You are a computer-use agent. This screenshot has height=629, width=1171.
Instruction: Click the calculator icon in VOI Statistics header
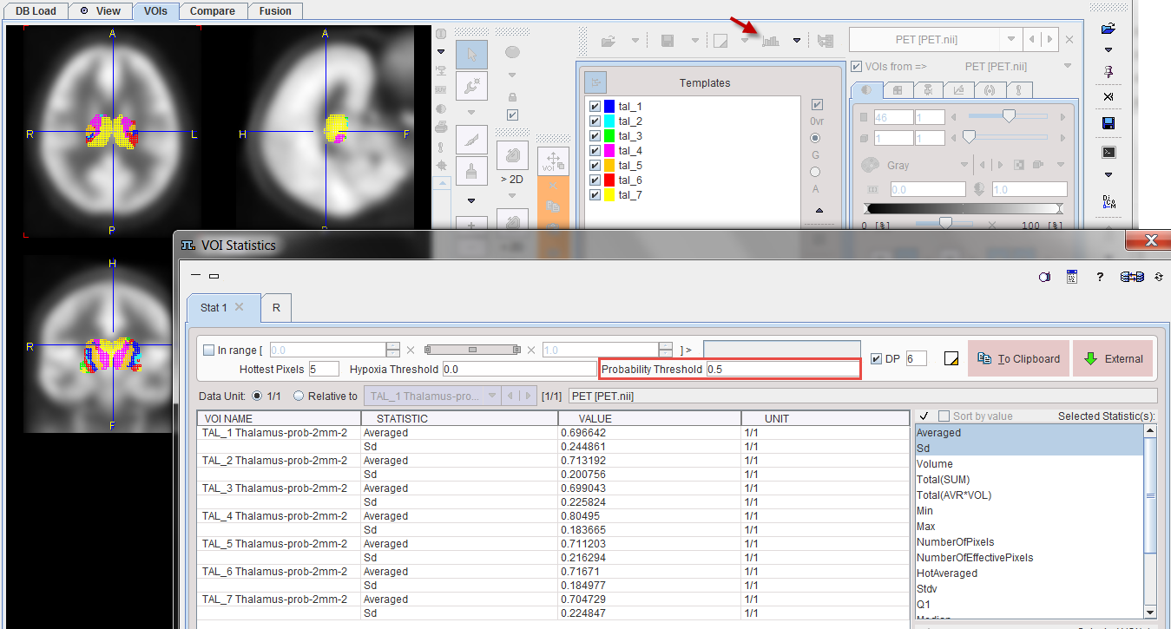(x=1072, y=277)
